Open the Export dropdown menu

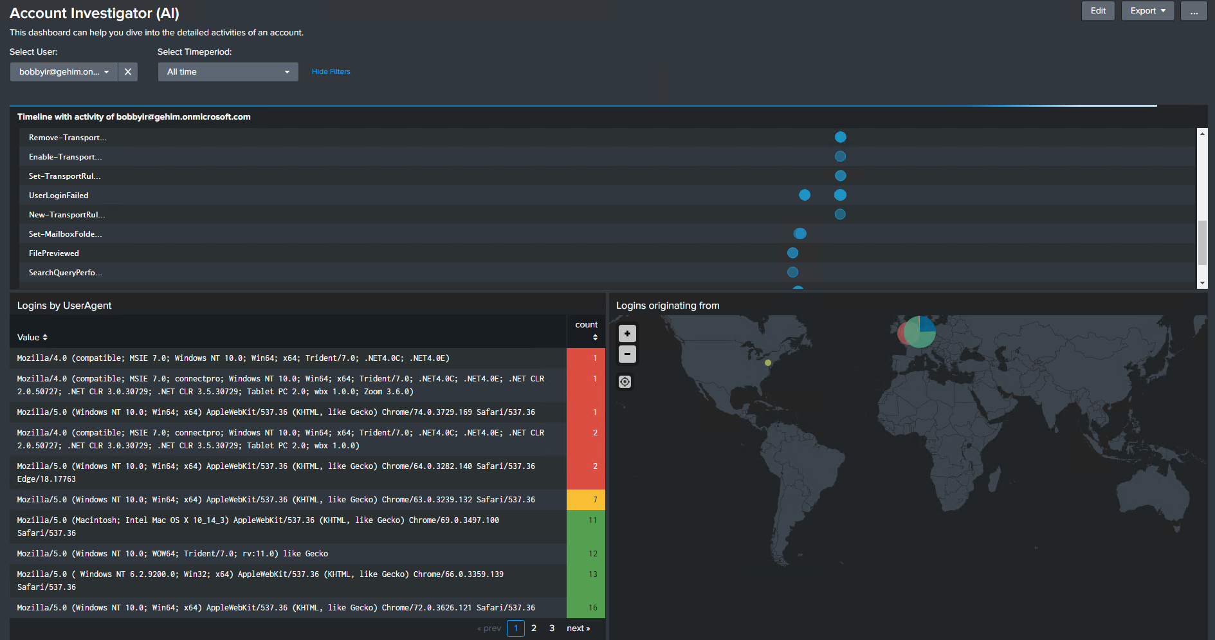(x=1148, y=11)
